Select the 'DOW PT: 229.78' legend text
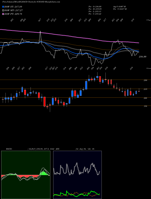This screenshot has width=151, height=199. tap(13, 14)
